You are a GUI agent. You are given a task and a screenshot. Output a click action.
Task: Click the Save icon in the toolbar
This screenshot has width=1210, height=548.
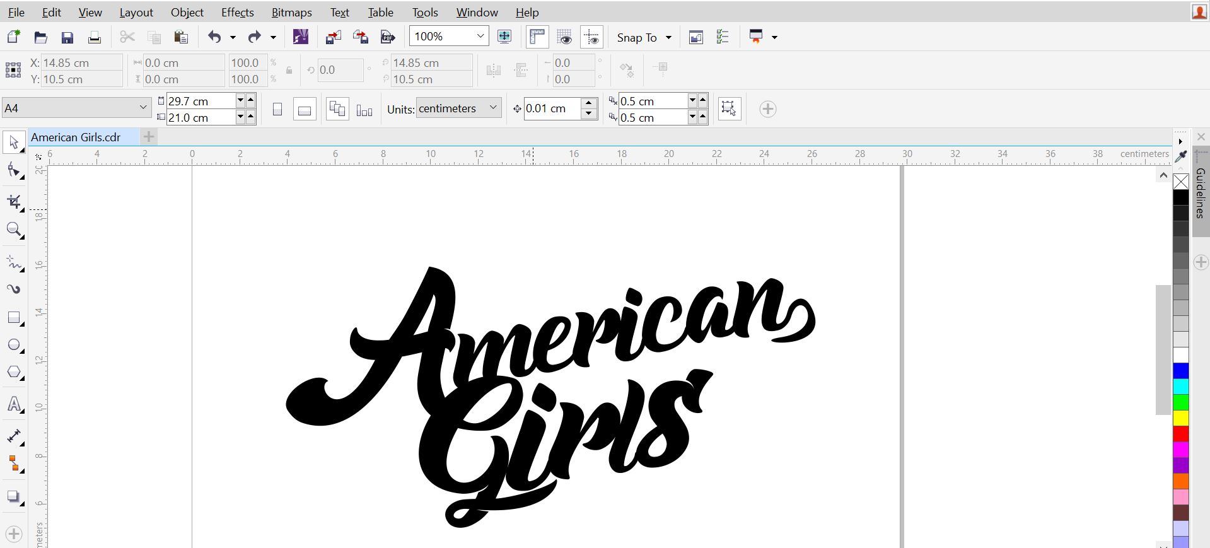point(67,37)
